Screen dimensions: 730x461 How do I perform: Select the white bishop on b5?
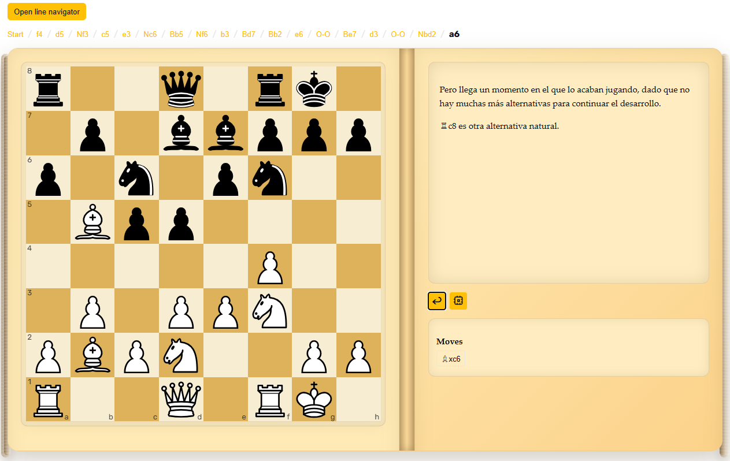tap(92, 222)
